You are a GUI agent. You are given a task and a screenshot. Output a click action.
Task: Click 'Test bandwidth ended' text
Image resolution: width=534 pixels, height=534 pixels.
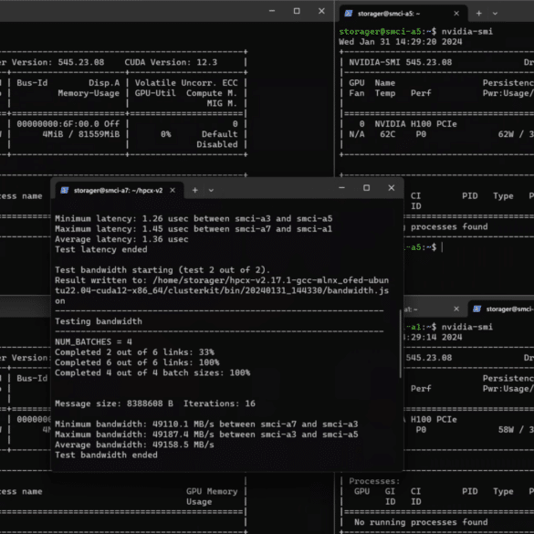(x=106, y=455)
